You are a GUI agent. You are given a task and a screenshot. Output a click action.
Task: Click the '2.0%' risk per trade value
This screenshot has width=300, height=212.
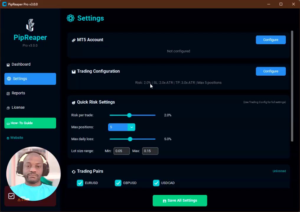(168, 115)
